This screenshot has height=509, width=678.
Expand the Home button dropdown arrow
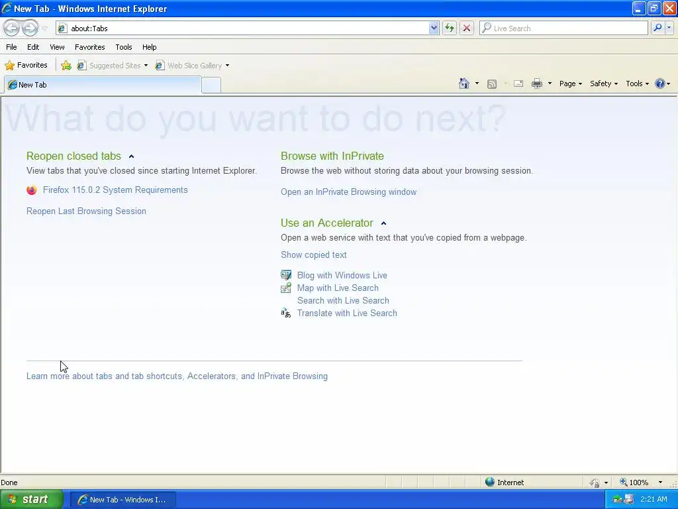tap(477, 84)
